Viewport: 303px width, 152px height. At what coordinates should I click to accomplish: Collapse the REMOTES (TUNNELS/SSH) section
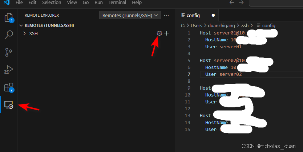[x=47, y=25]
